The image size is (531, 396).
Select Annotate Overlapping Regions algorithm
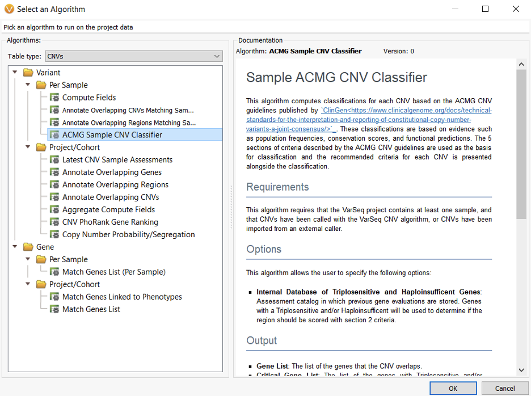pos(115,185)
